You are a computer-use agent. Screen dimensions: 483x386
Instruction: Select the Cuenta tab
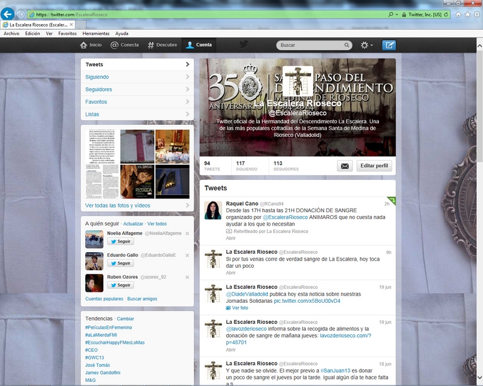(x=199, y=45)
